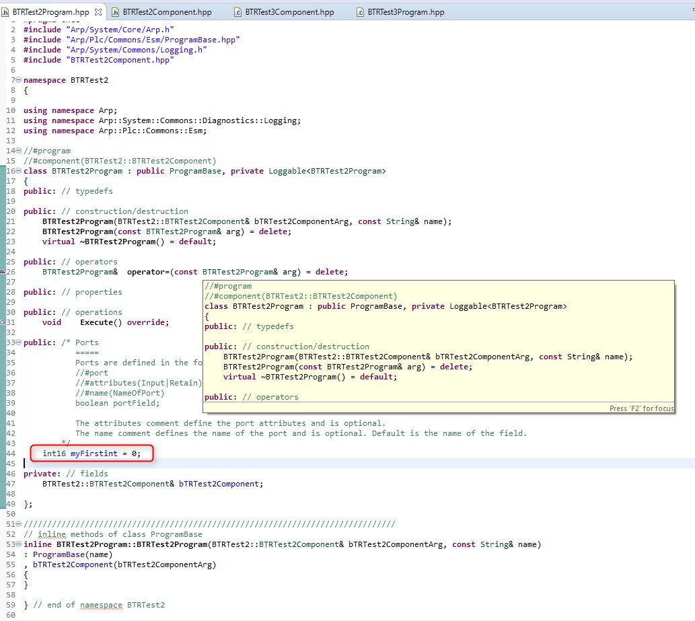Viewport: 695px width, 621px height.
Task: Close the BTRTest2Program.hpp editor tab
Action: point(98,12)
